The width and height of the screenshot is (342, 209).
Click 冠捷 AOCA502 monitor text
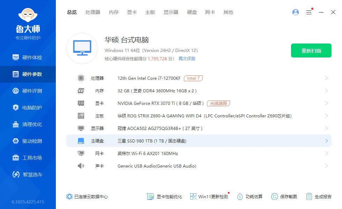pos(160,129)
